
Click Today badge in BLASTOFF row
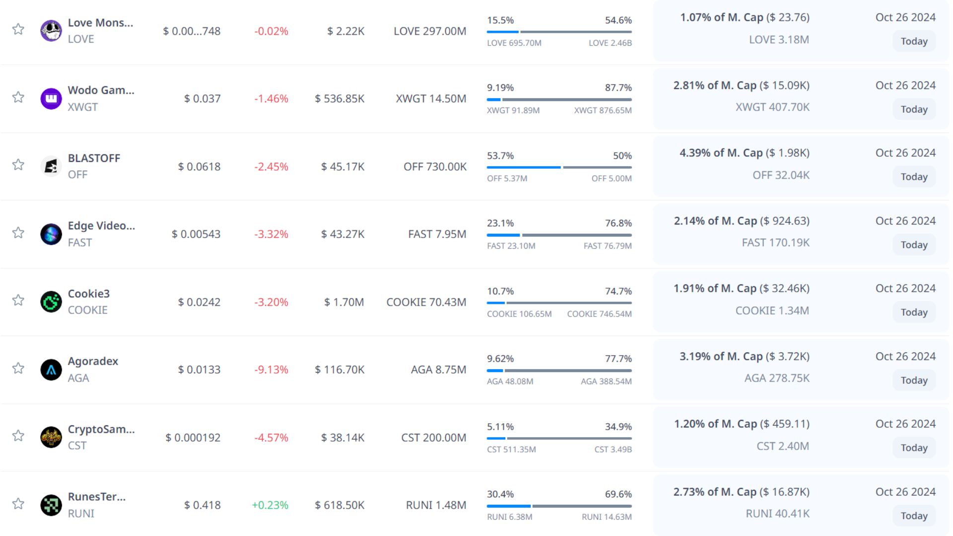(x=914, y=177)
